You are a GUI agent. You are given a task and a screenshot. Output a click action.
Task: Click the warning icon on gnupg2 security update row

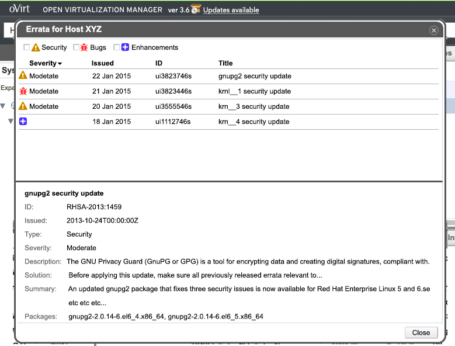pos(23,75)
